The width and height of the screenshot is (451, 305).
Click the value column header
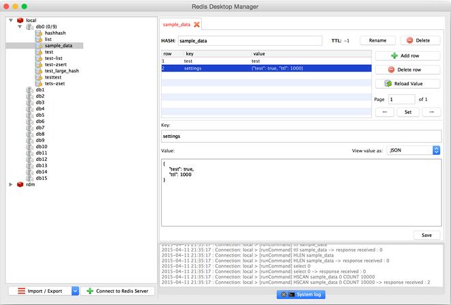(312, 53)
